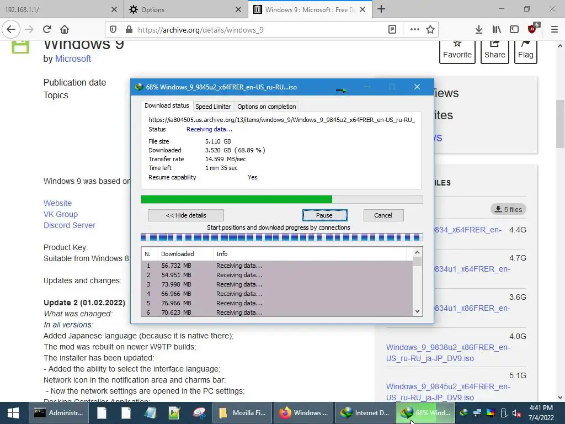Select connection row 5 with 76.966 MB
The width and height of the screenshot is (565, 424).
point(277,303)
